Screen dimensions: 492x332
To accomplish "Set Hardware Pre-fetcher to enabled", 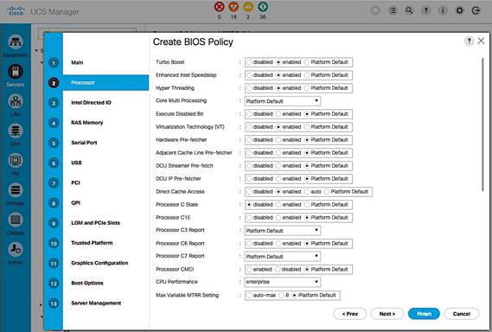I will click(x=278, y=140).
